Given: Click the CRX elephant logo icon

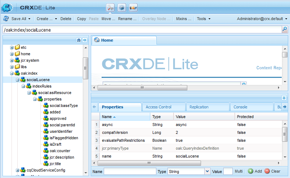Looking at the screenshot, I should (x=7, y=8).
